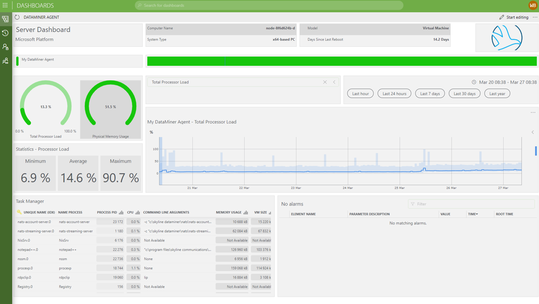Image resolution: width=539 pixels, height=304 pixels.
Task: Select the NisSrv.0 row
Action: pyautogui.click(x=144, y=240)
